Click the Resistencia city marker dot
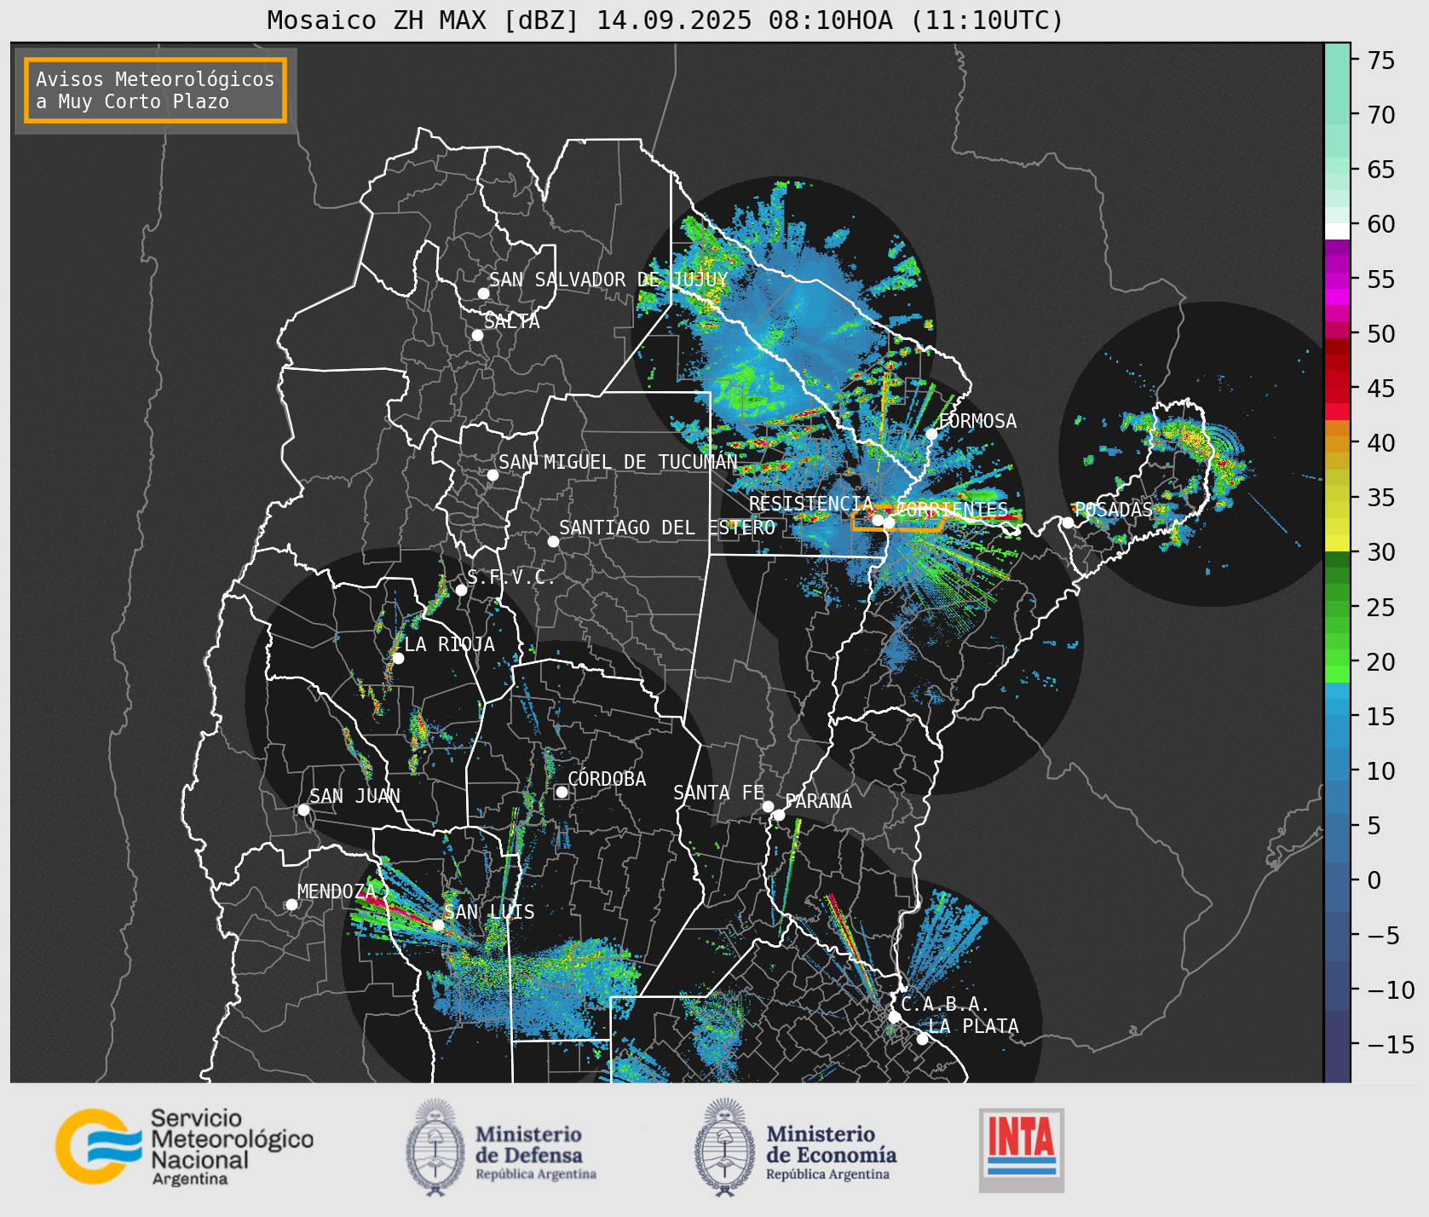Image resolution: width=1429 pixels, height=1217 pixels. tap(878, 520)
